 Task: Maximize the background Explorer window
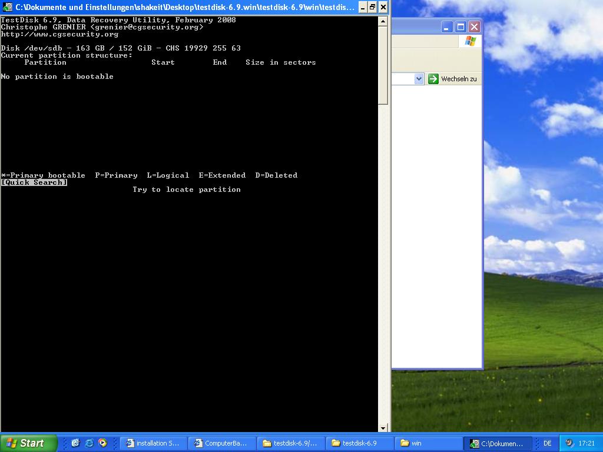[x=460, y=27]
